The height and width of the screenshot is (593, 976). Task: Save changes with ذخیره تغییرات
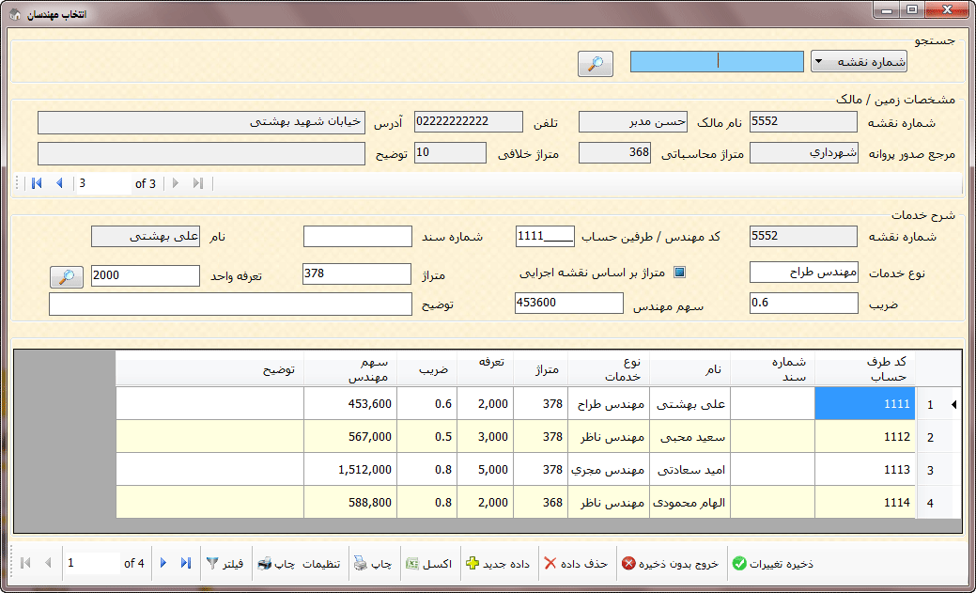coord(773,564)
